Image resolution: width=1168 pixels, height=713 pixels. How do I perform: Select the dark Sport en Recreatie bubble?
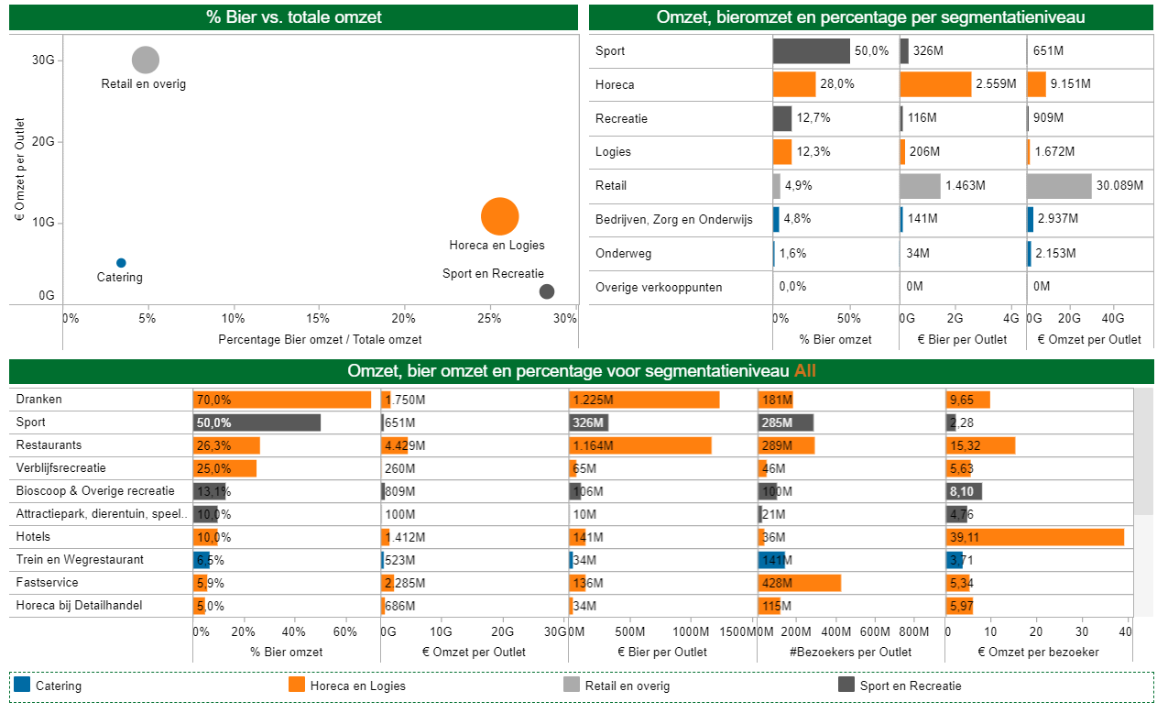pyautogui.click(x=547, y=291)
